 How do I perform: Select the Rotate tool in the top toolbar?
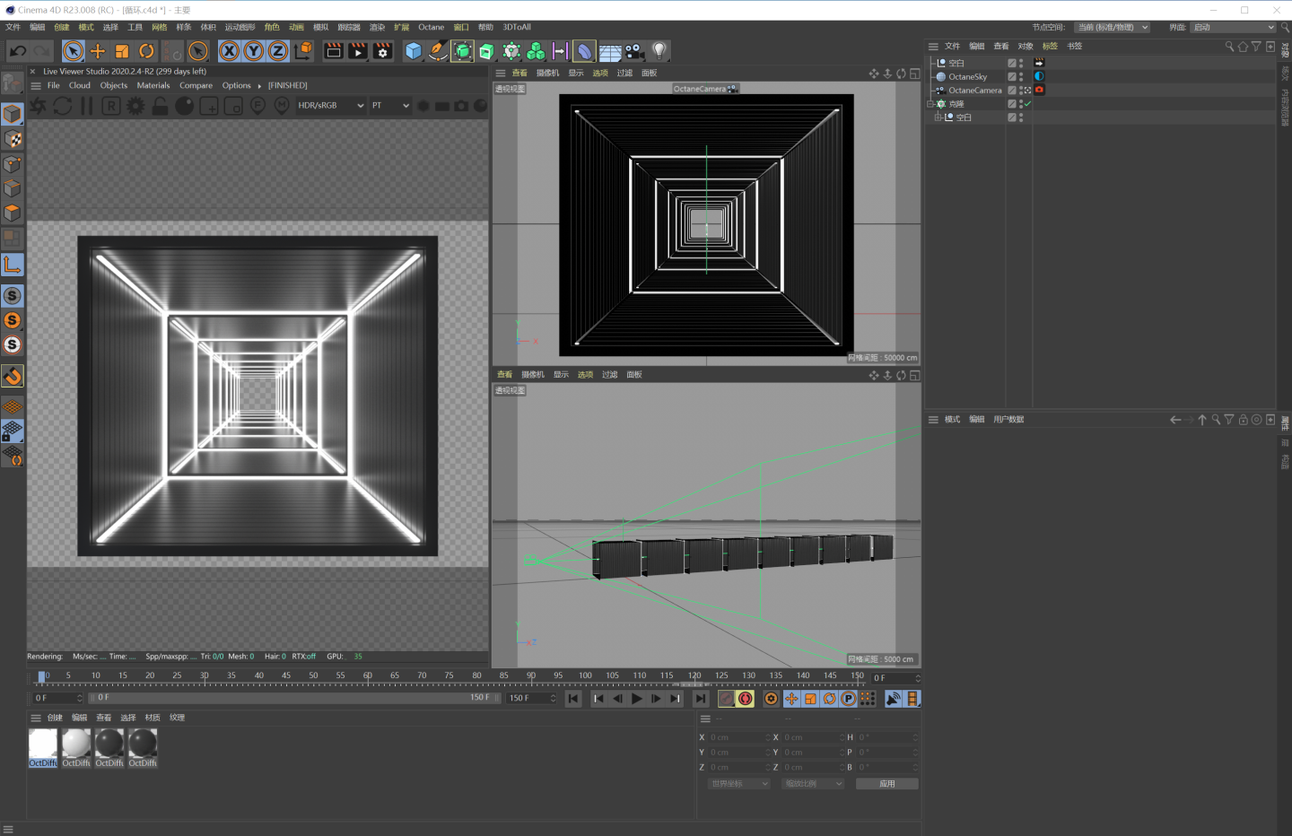coord(146,51)
